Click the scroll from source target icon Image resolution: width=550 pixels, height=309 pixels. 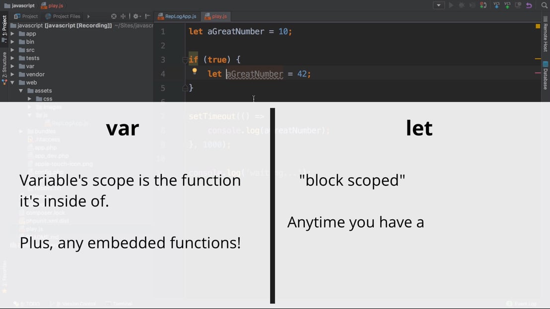pos(114,16)
